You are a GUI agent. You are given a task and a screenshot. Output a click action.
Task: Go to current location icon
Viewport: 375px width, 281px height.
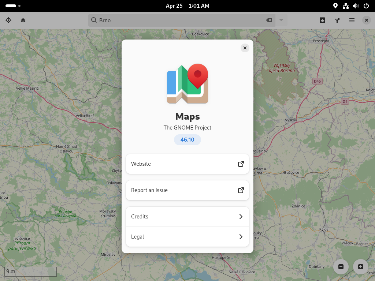(8, 20)
